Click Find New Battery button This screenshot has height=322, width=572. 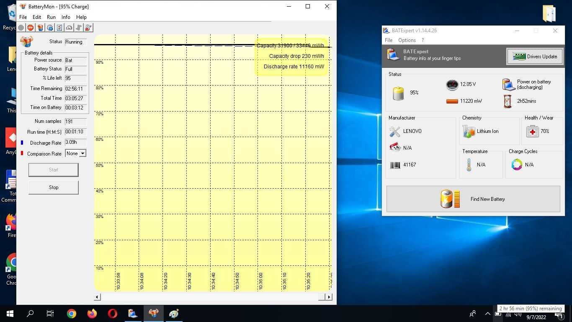(x=473, y=199)
